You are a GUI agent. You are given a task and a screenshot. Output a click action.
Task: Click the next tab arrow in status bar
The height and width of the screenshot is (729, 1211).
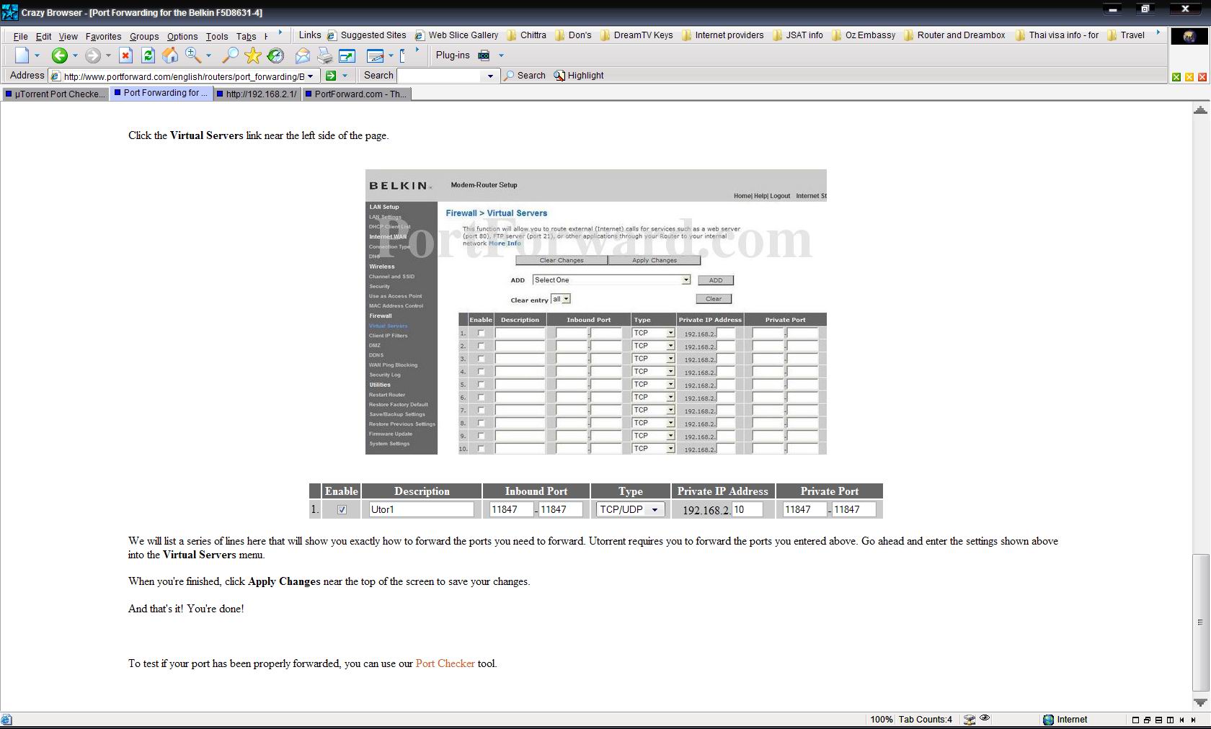click(1193, 720)
